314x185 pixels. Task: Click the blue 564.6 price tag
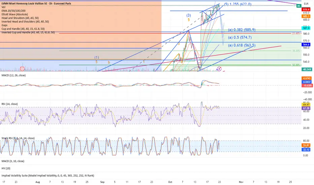click(306, 45)
